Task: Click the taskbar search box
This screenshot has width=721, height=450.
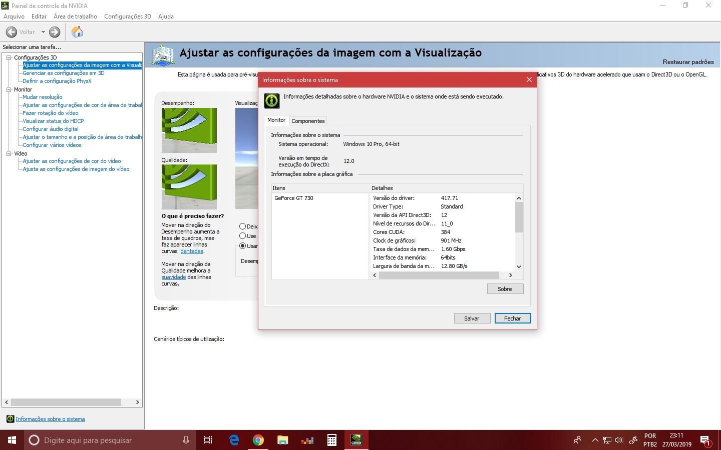Action: 110,440
